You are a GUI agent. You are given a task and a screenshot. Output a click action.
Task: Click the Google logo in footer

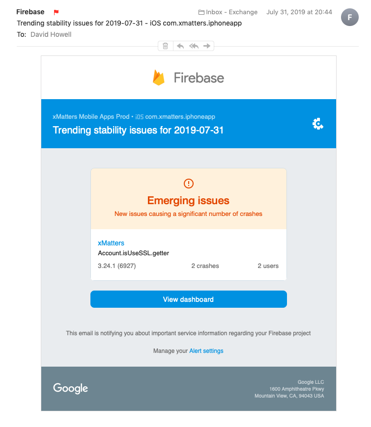(71, 388)
